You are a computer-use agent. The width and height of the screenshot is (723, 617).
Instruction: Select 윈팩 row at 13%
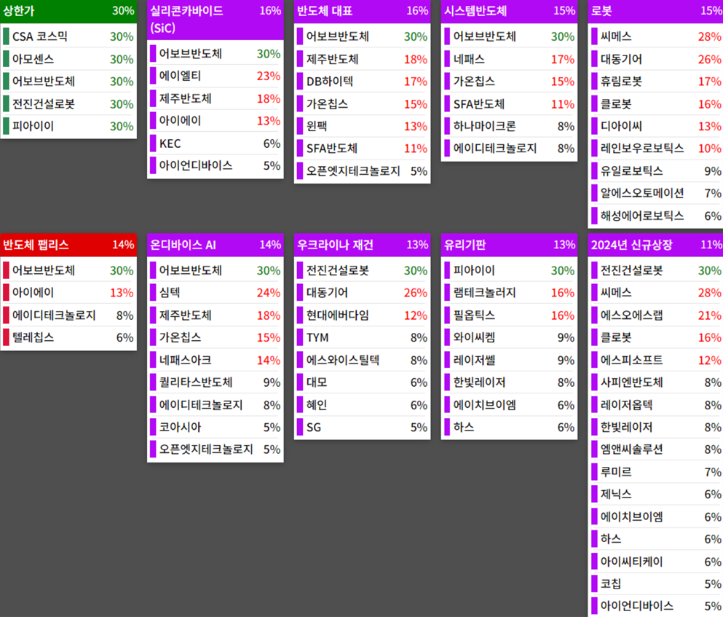(363, 126)
